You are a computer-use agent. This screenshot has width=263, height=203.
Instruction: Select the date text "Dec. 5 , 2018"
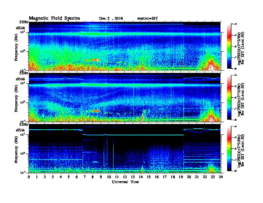[x=111, y=18]
